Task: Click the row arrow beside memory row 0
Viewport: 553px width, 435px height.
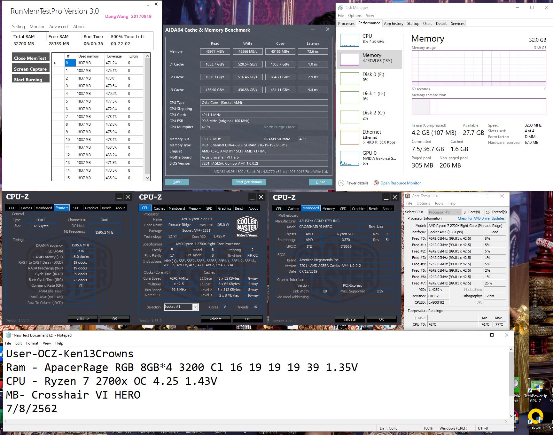Action: [55, 63]
